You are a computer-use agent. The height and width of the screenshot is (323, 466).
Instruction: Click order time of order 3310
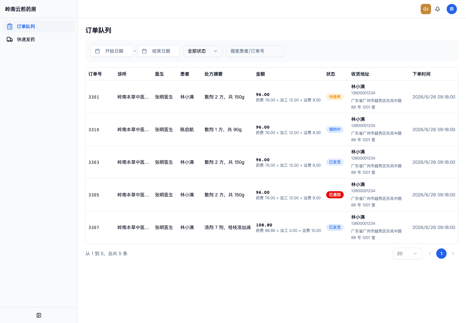(434, 130)
